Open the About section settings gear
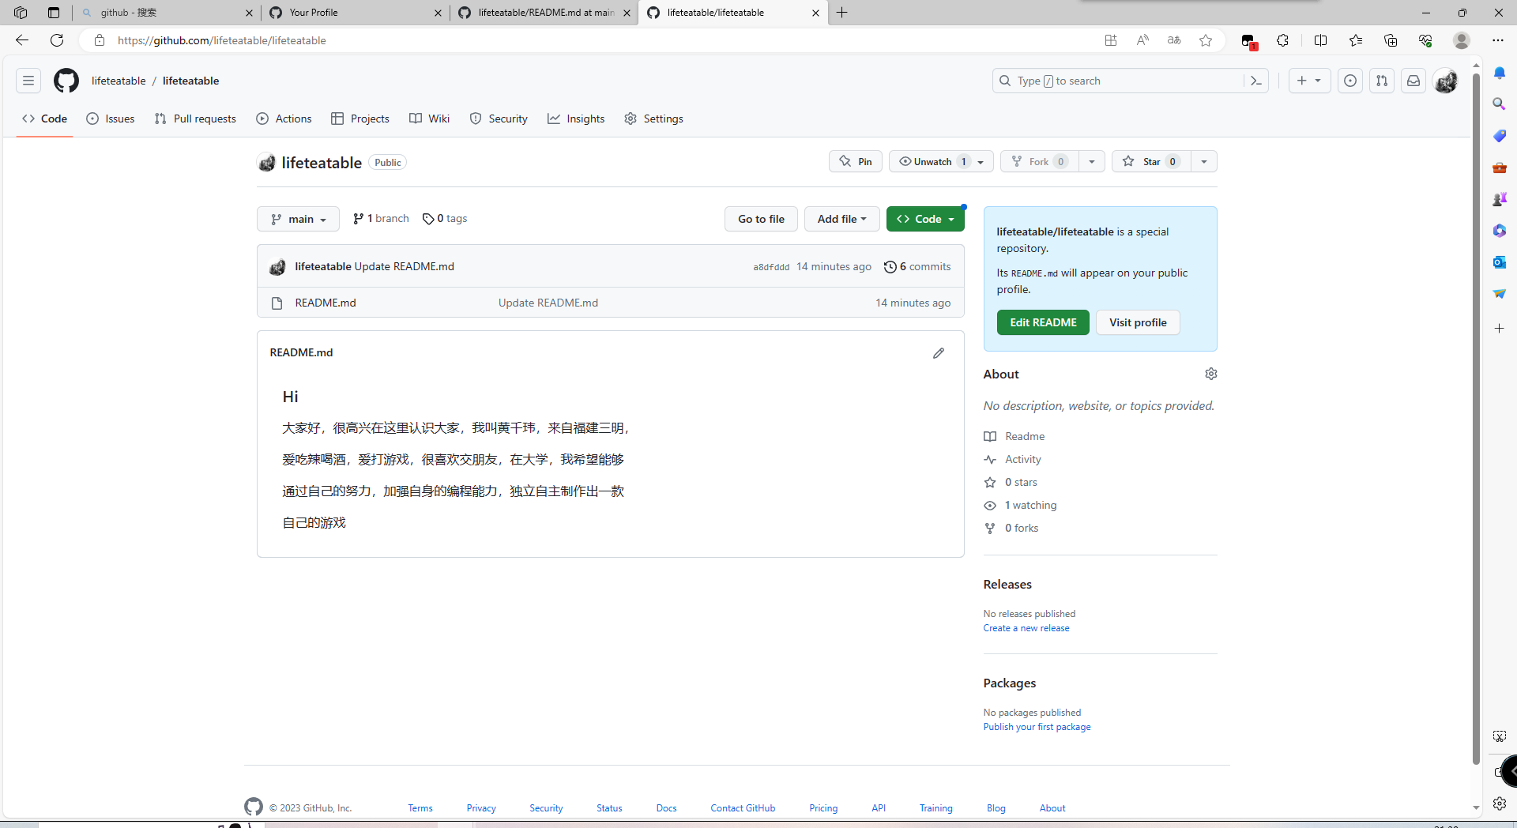Image resolution: width=1517 pixels, height=828 pixels. point(1211,373)
